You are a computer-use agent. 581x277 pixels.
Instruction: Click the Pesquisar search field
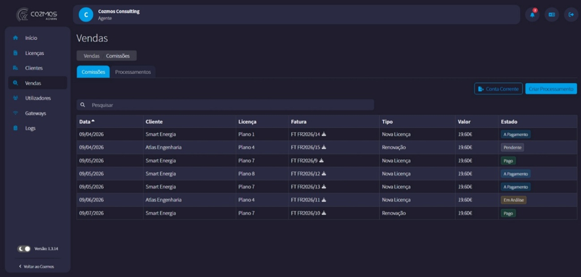click(x=226, y=105)
